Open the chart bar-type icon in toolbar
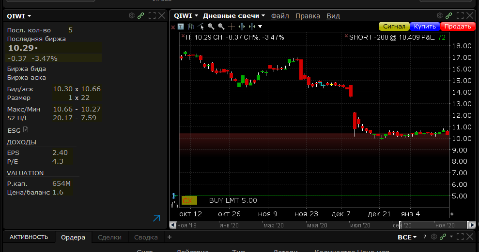This screenshot has height=252, width=479. tap(191, 27)
